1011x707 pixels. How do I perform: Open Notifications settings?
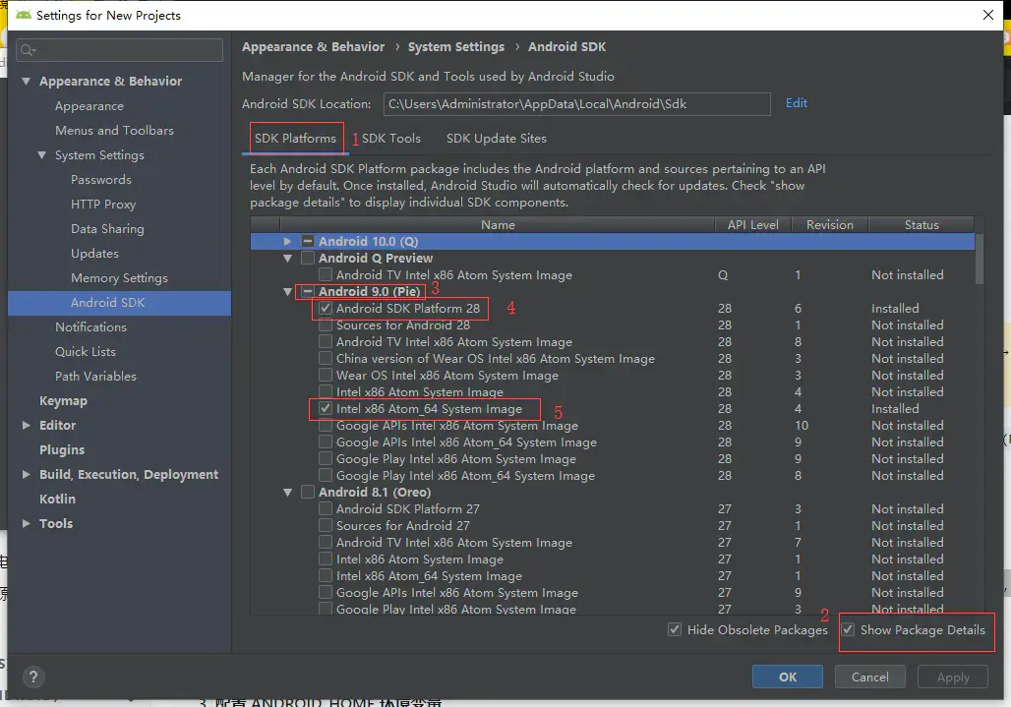pyautogui.click(x=90, y=327)
